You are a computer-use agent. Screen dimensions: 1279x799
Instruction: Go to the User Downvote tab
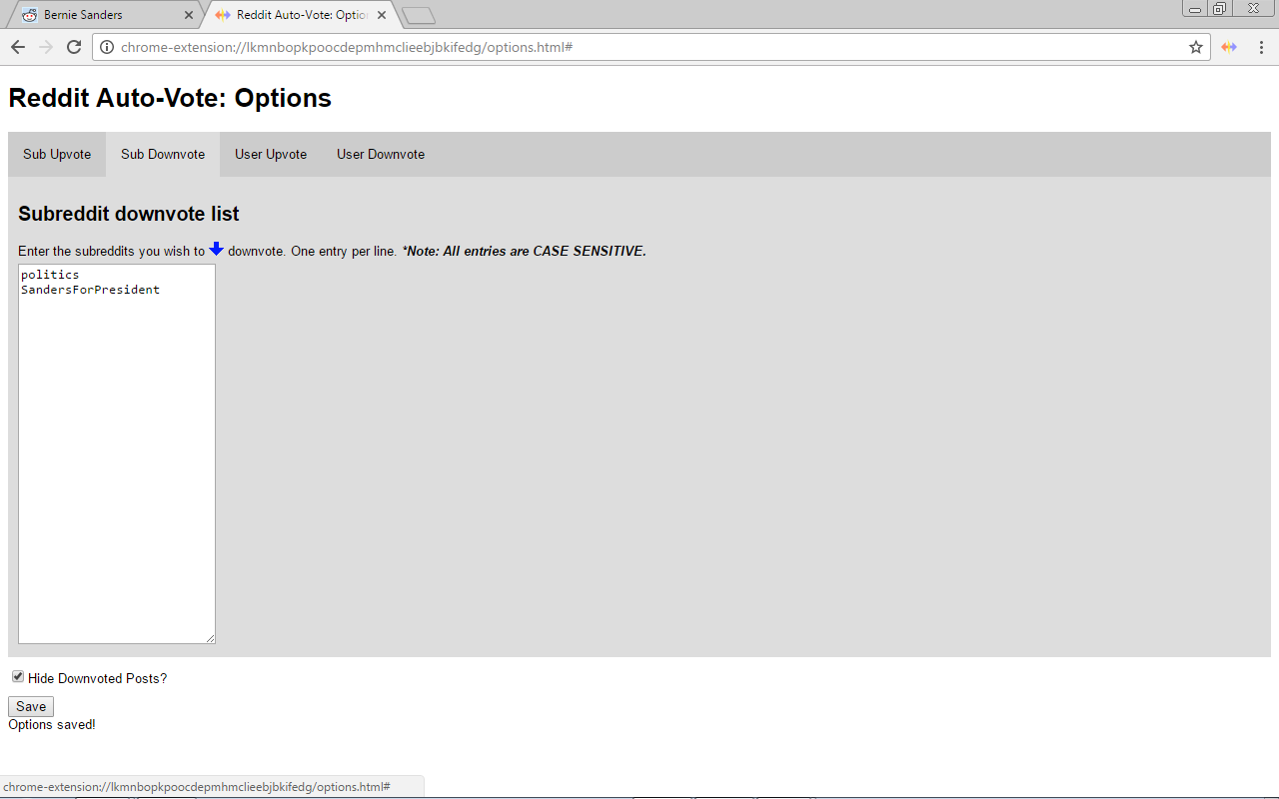pyautogui.click(x=381, y=154)
